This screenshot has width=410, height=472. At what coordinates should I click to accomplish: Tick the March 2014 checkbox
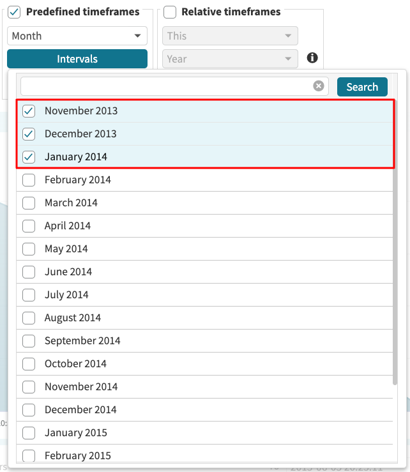[29, 203]
